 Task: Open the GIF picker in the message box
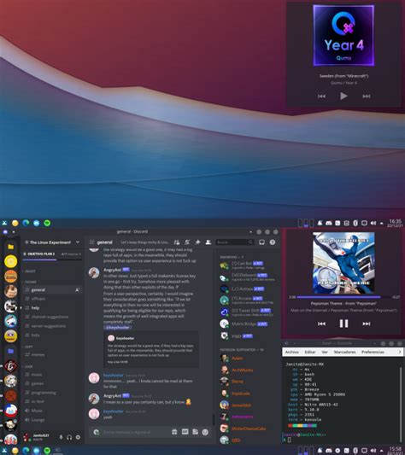pyautogui.click(x=185, y=432)
